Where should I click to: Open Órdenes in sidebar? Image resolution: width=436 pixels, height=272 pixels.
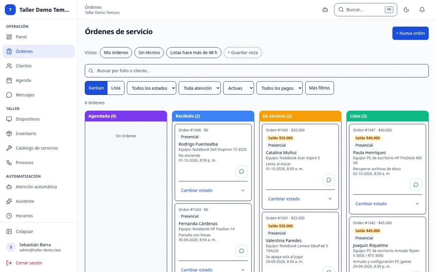39,51
